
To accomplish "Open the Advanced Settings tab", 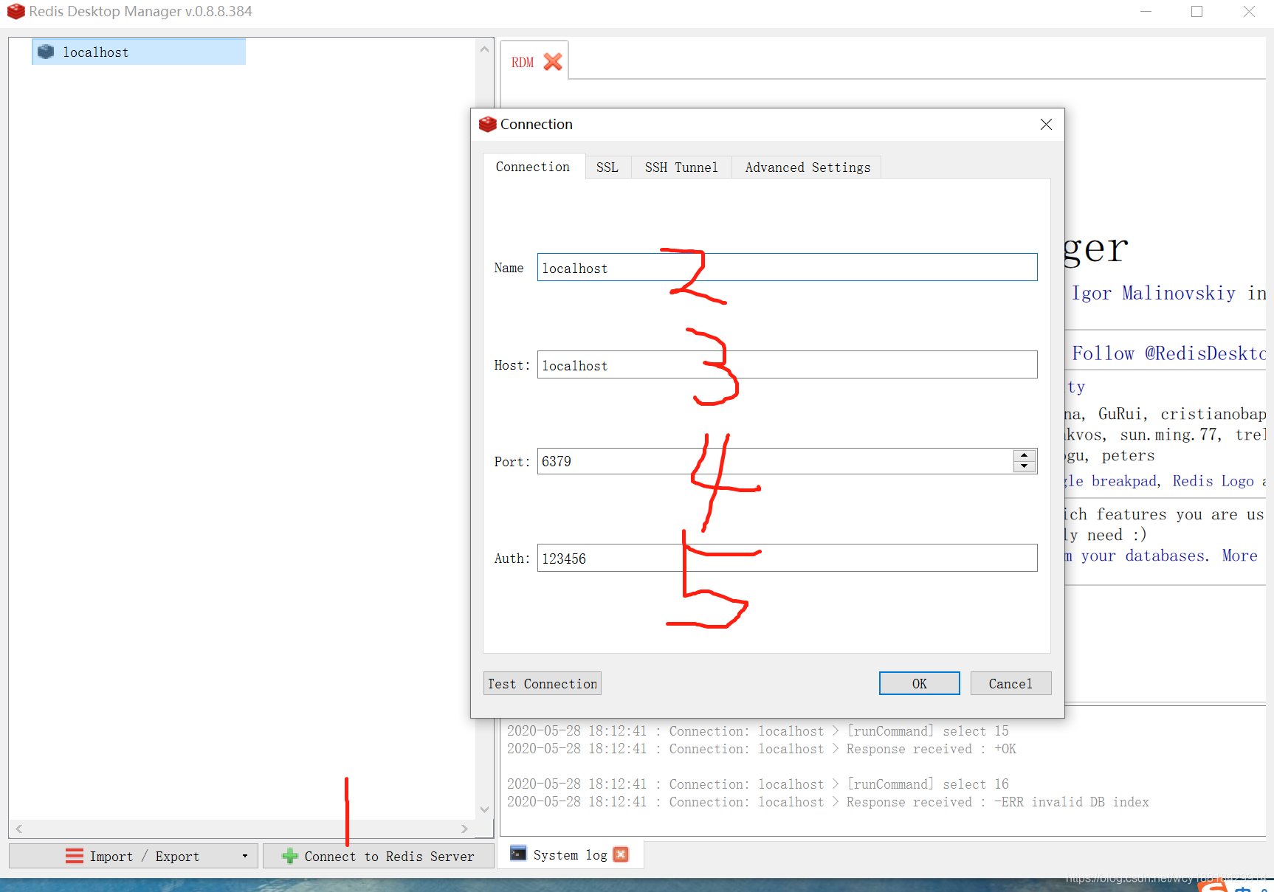I will (x=807, y=167).
